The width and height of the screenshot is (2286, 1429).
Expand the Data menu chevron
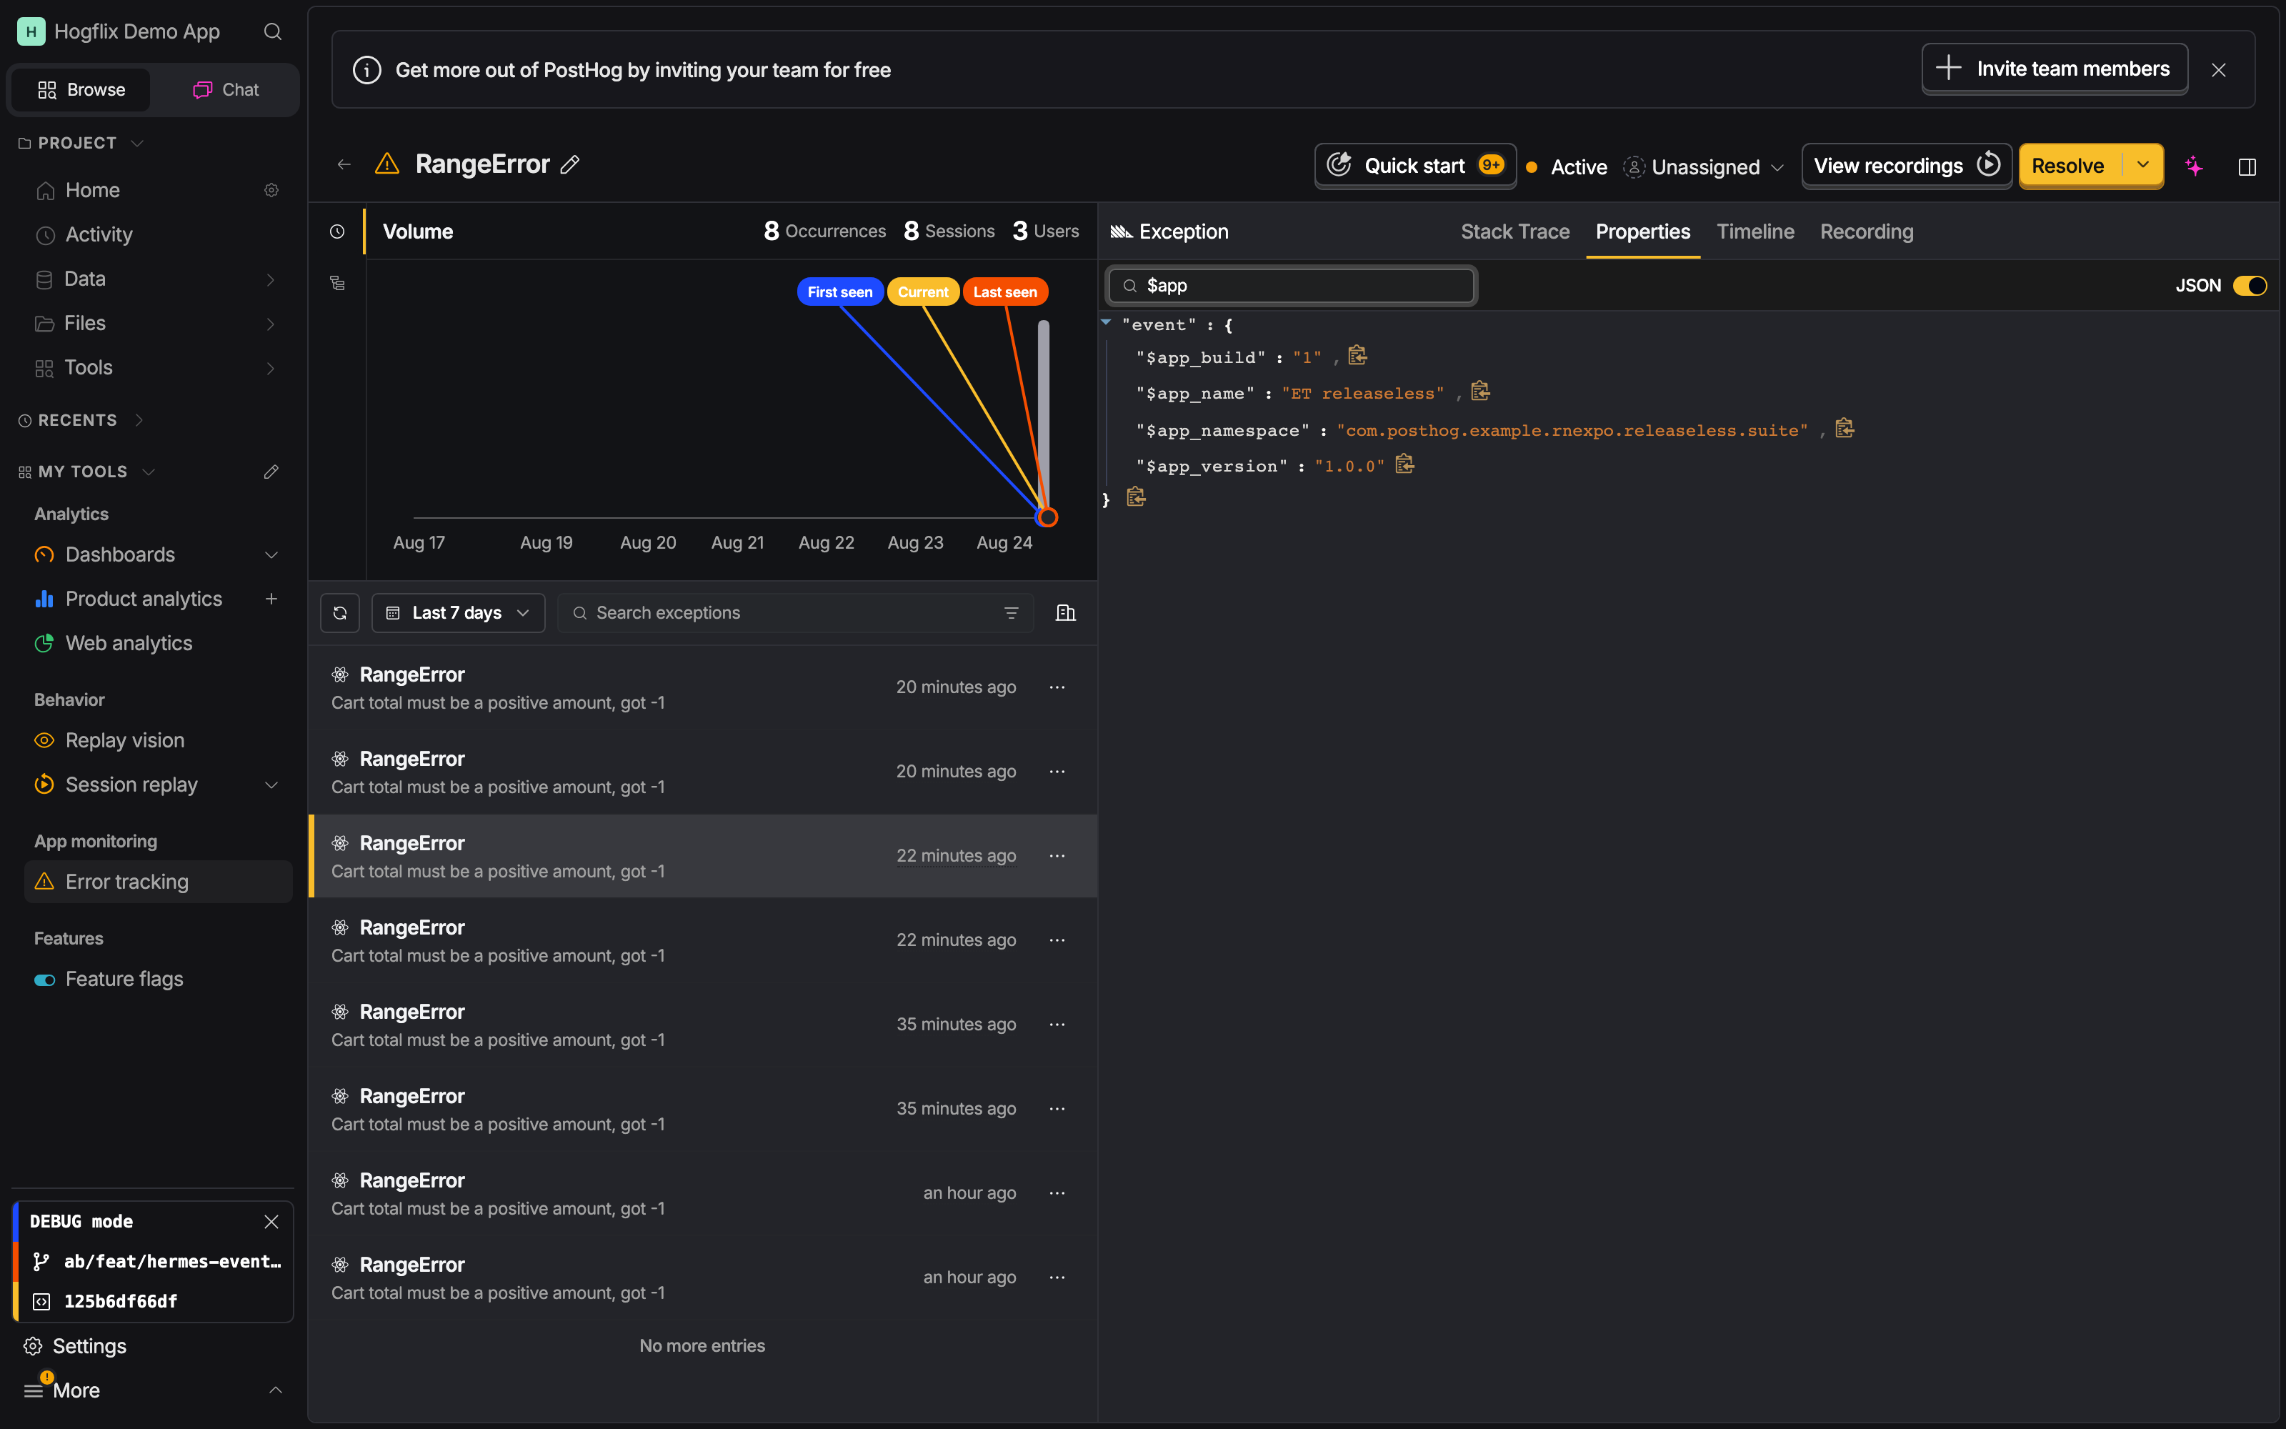tap(271, 279)
